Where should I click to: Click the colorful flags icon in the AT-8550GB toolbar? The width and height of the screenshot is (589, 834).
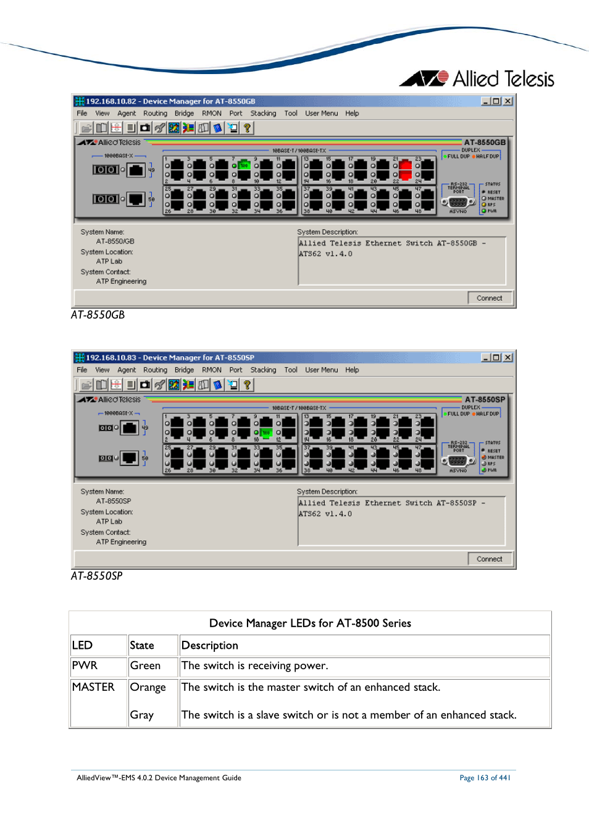pos(188,128)
